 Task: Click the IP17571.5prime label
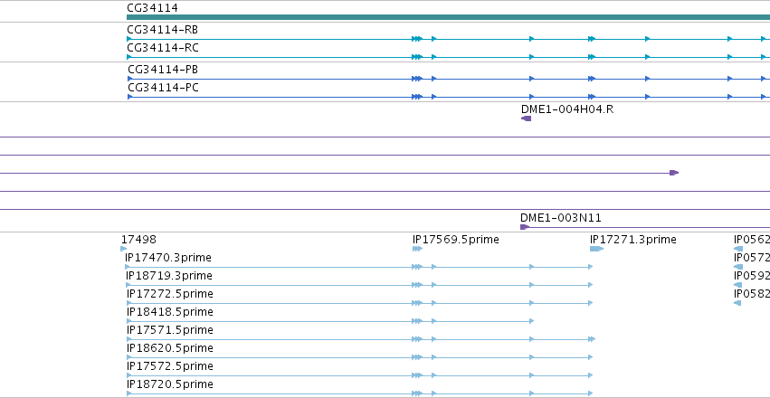(x=170, y=330)
